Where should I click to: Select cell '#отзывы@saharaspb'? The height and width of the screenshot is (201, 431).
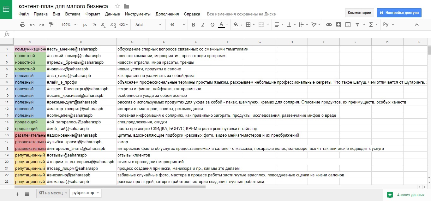(81, 155)
